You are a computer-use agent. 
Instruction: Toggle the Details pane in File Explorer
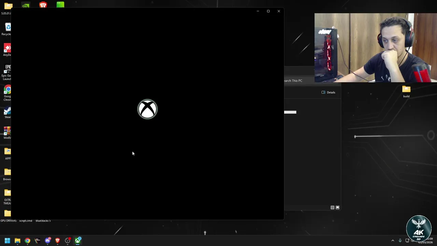click(328, 92)
